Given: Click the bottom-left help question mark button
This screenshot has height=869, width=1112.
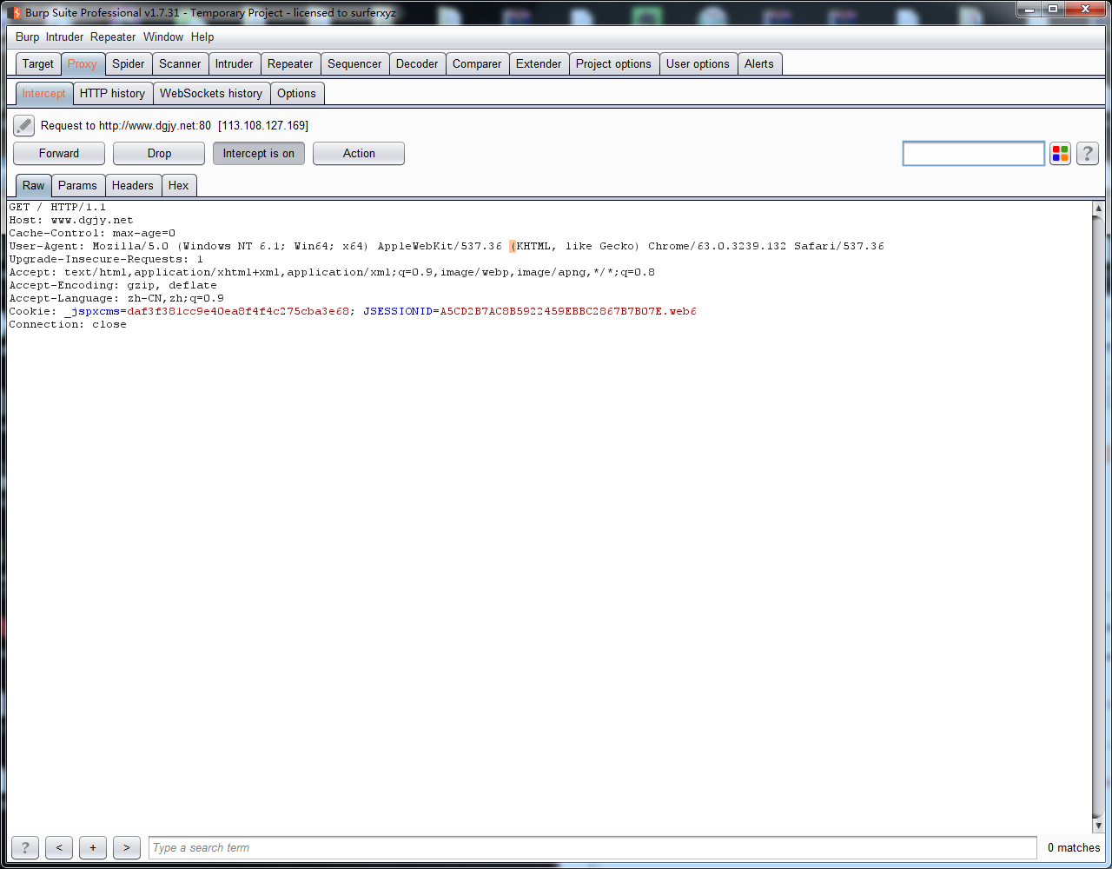Looking at the screenshot, I should pos(24,847).
